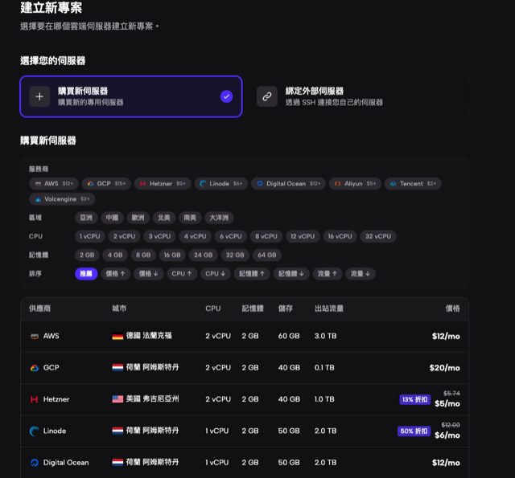Click the German flag for 德國 法蘭克福
Image resolution: width=515 pixels, height=478 pixels.
coord(117,336)
